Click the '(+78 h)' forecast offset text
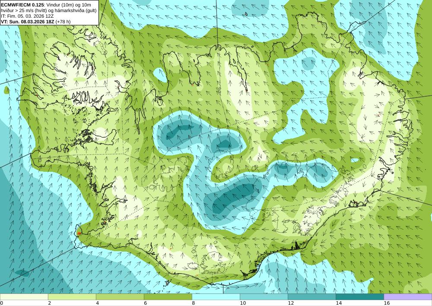432x306 pixels. click(x=63, y=22)
